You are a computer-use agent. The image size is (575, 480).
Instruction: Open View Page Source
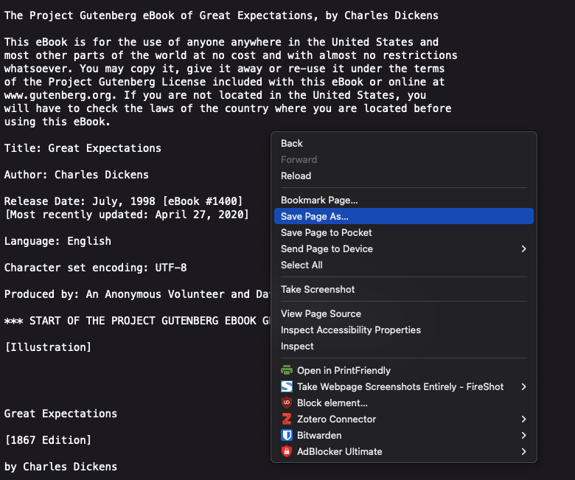click(x=321, y=313)
